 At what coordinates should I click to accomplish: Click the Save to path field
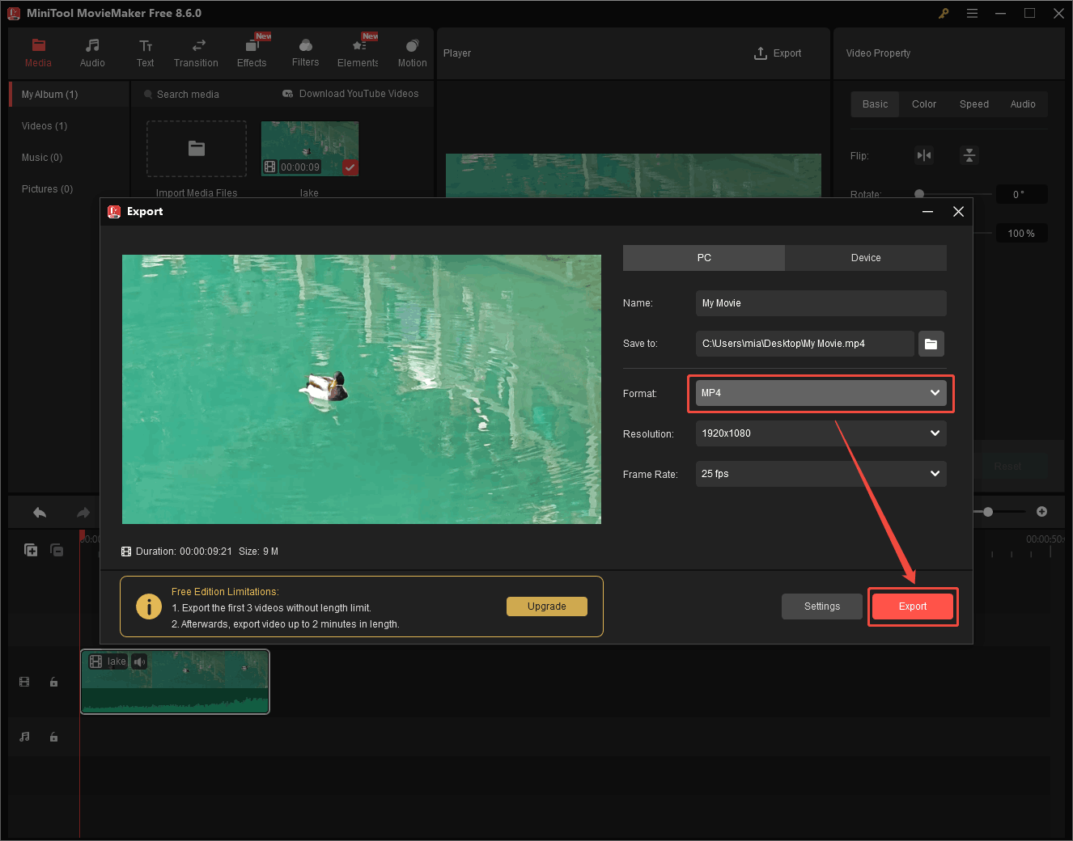805,344
